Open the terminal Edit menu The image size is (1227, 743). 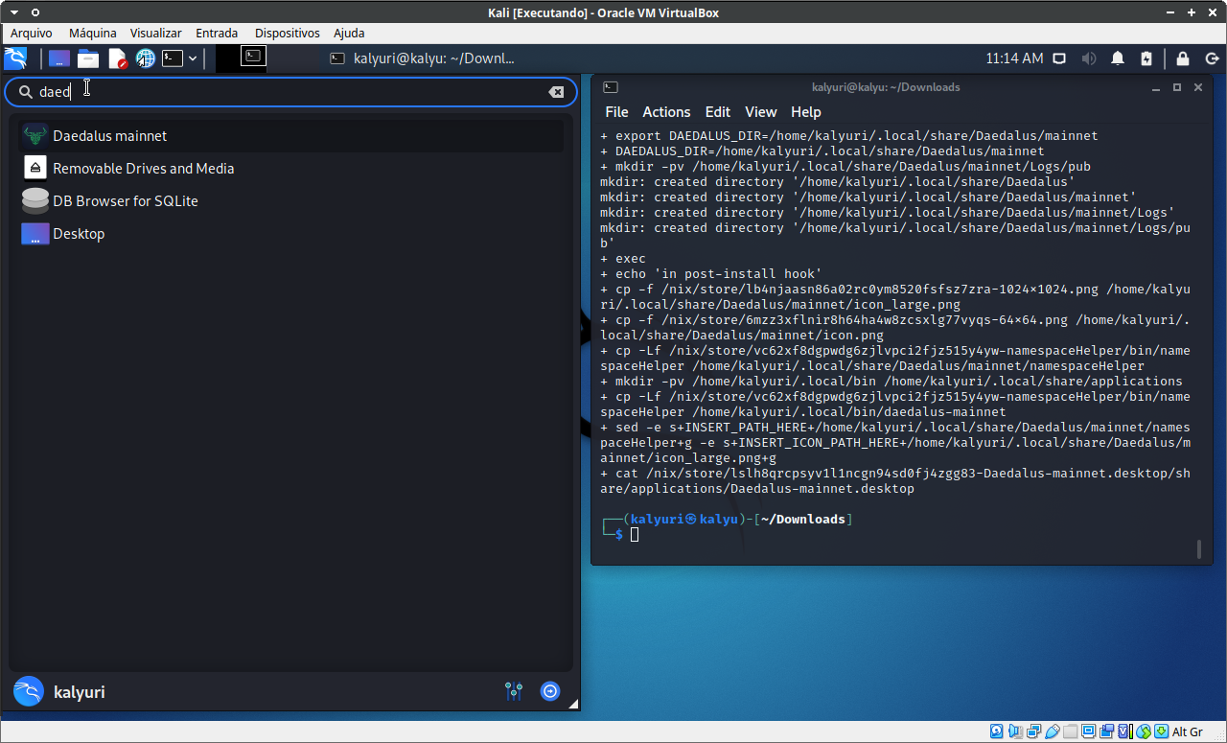[717, 112]
